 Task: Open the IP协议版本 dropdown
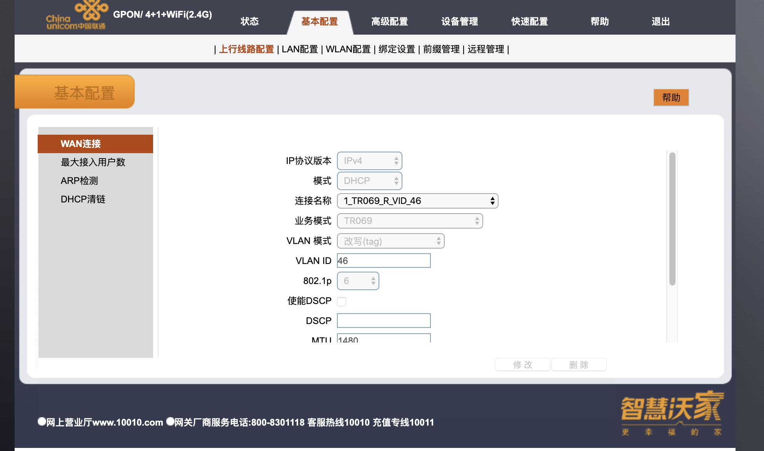(370, 161)
